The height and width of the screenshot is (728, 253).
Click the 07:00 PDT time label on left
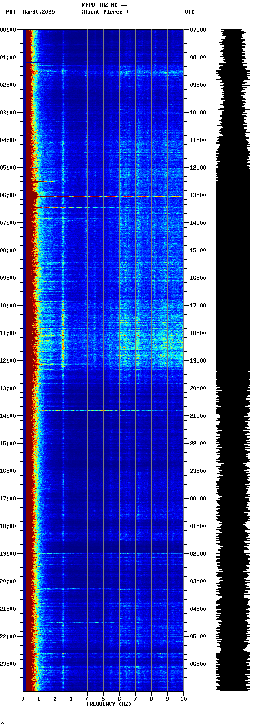click(x=8, y=223)
